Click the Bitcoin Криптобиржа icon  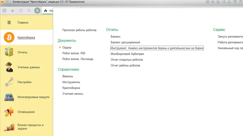click(9, 37)
